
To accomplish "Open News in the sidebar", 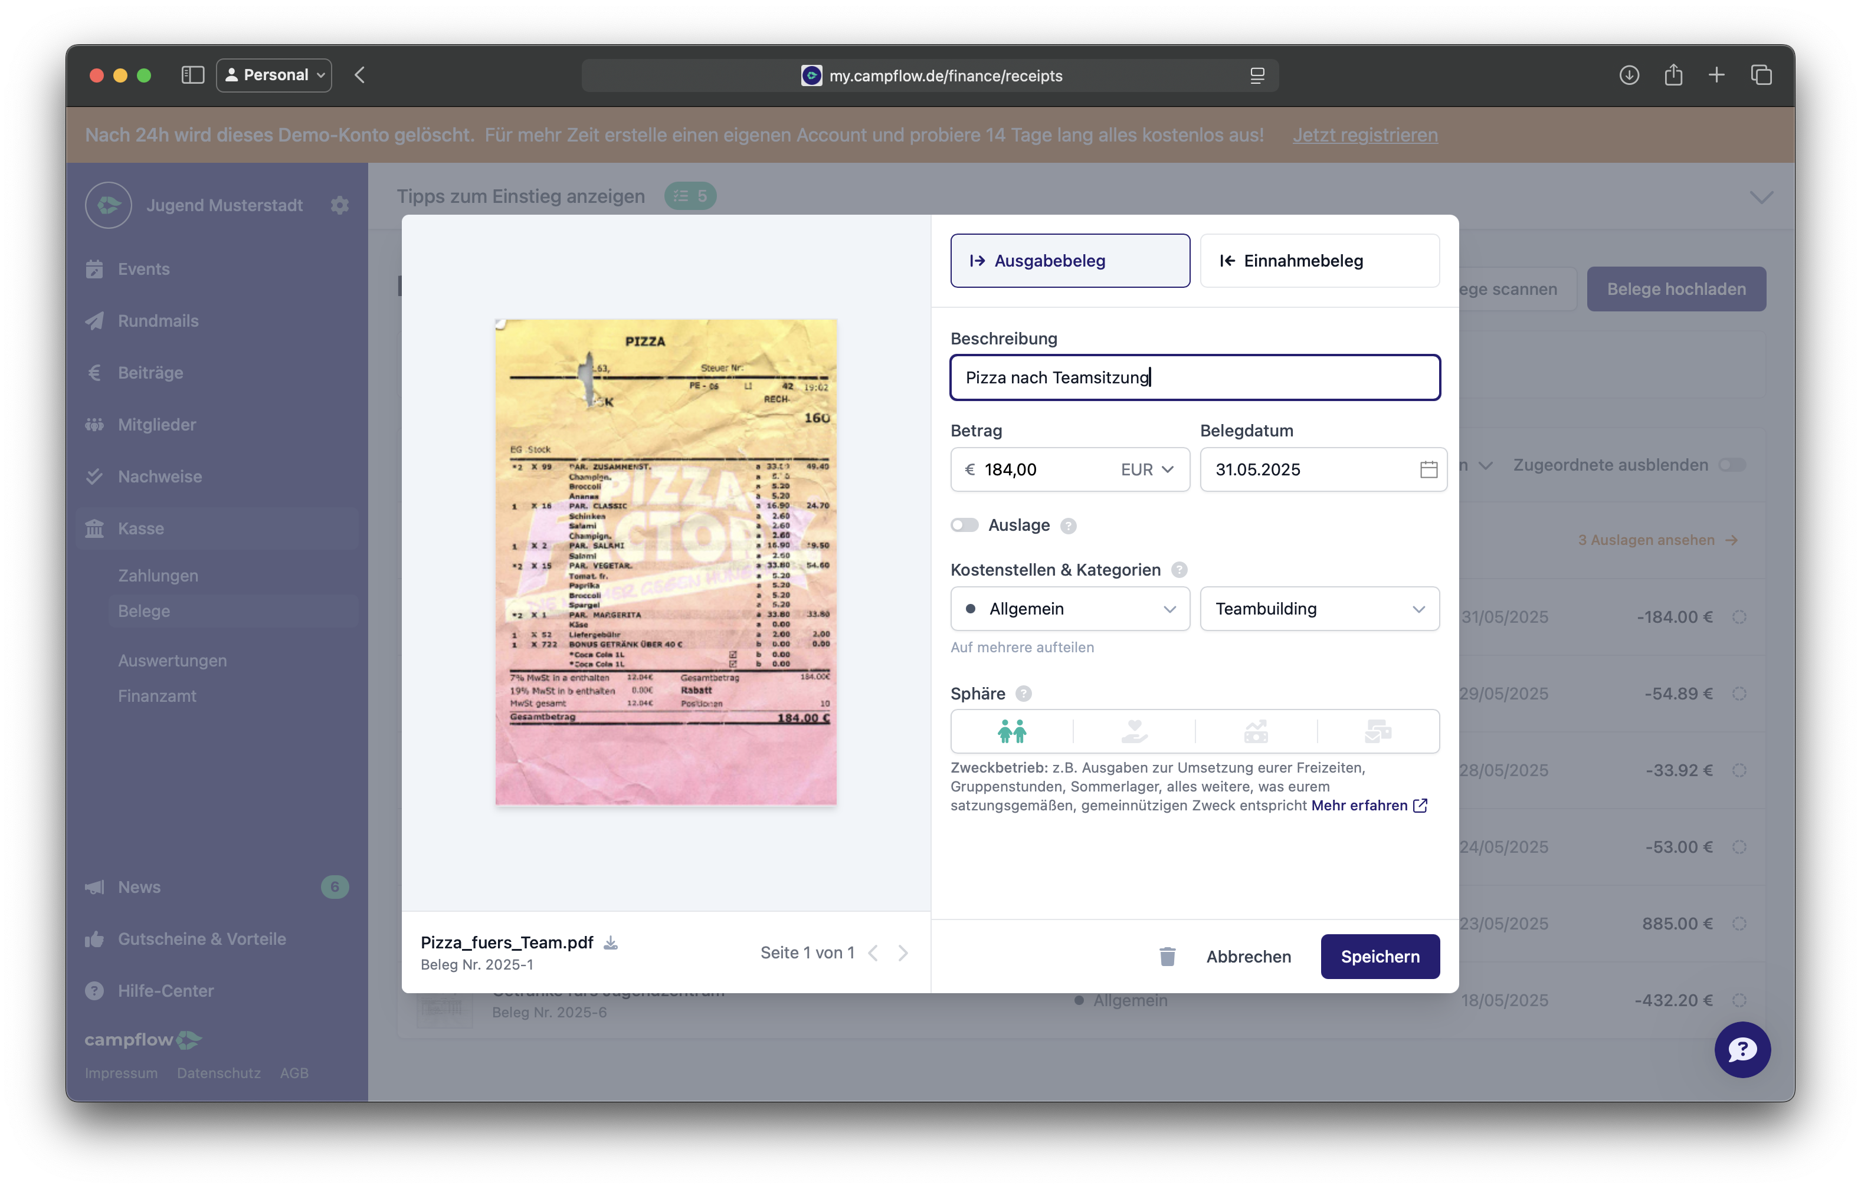I will pos(139,887).
